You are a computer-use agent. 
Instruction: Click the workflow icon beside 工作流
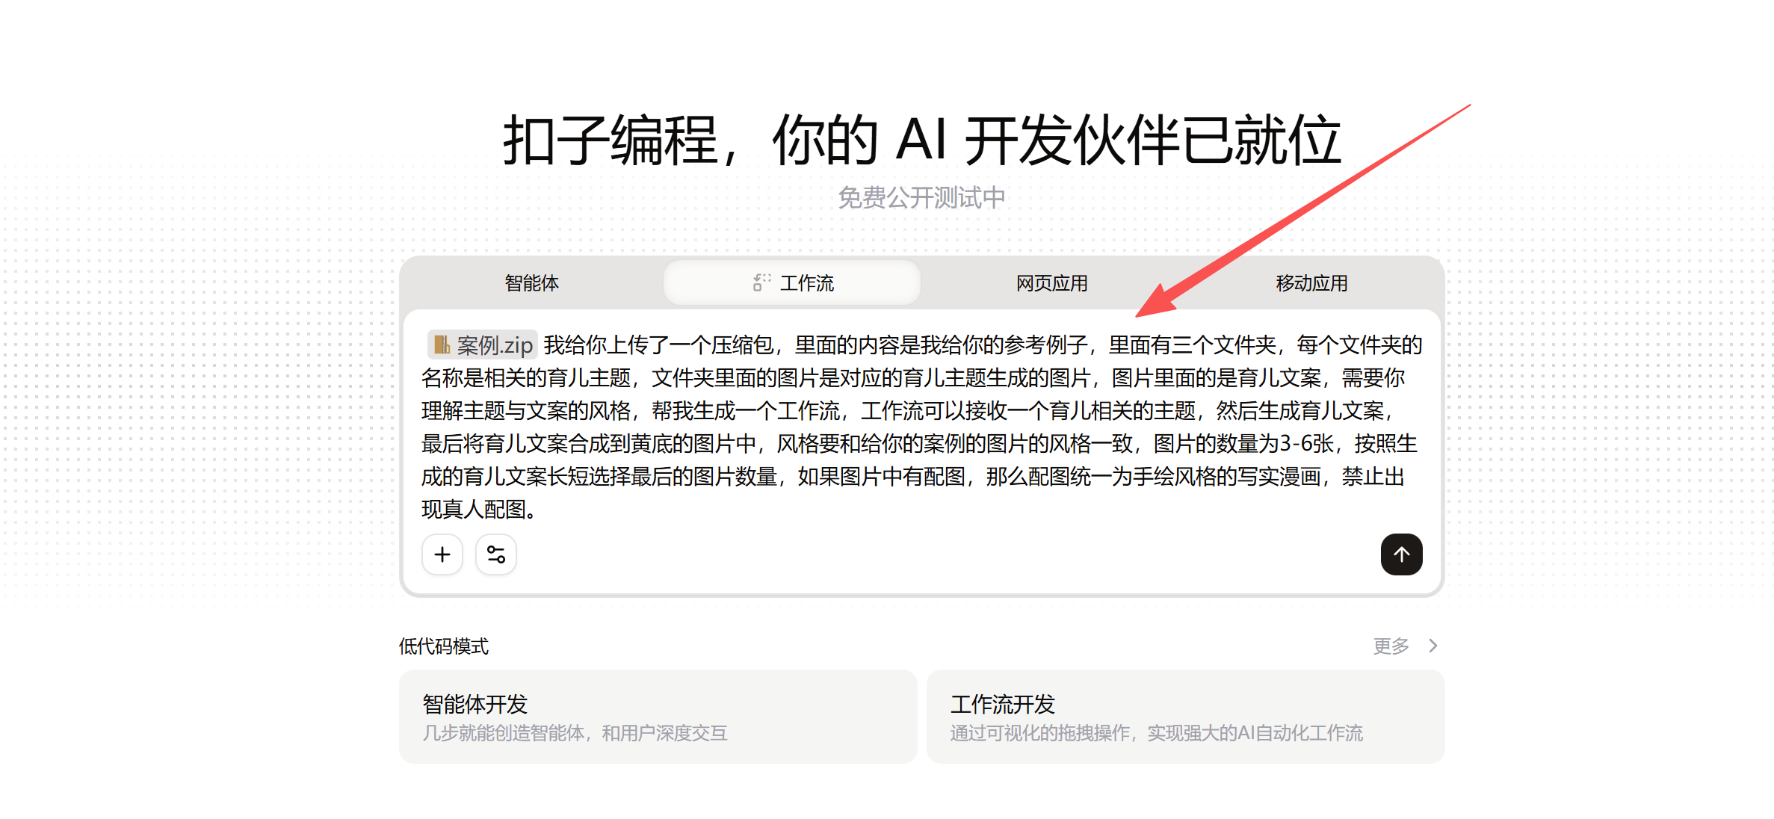(761, 282)
